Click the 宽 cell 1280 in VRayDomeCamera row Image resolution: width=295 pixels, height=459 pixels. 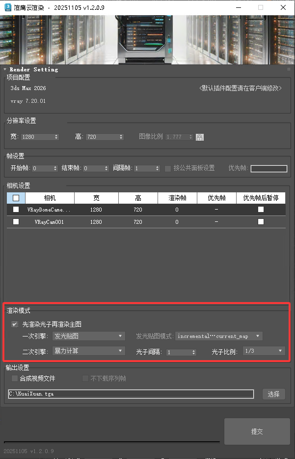coord(96,210)
